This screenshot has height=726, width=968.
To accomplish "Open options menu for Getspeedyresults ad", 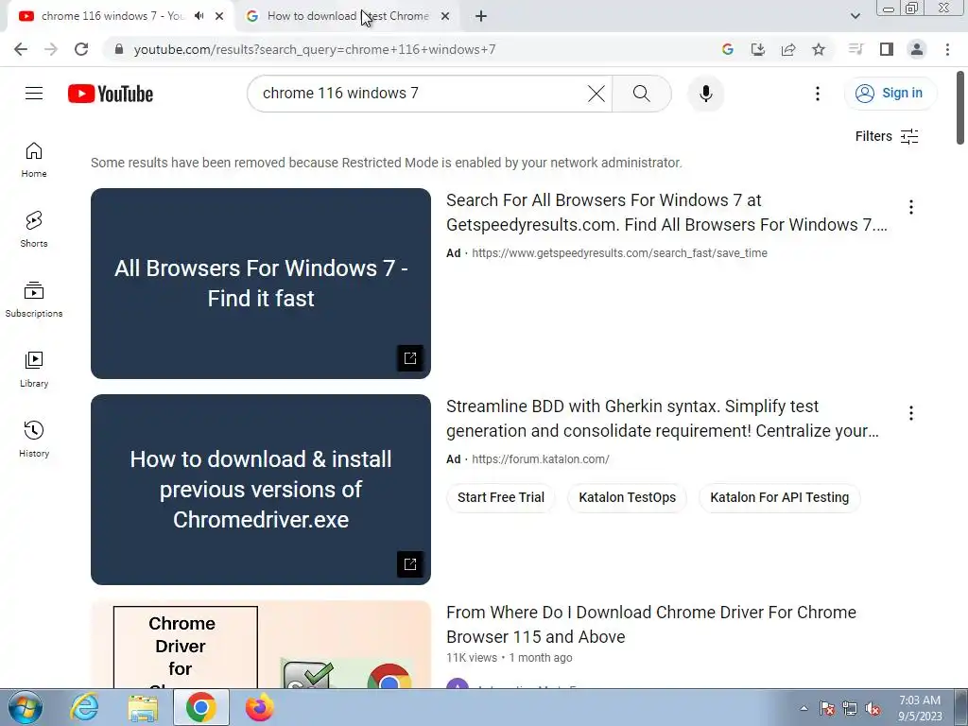I will point(910,207).
